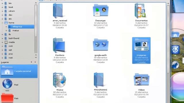This screenshot has height=103, width=184.
Task: Click the Descargas folder name label
Action: 100,21
